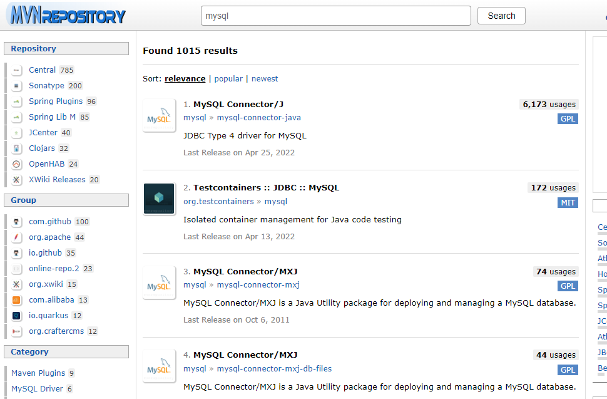Viewport: 607px width, 399px height.
Task: Open Maven Plugins category
Action: tap(38, 373)
